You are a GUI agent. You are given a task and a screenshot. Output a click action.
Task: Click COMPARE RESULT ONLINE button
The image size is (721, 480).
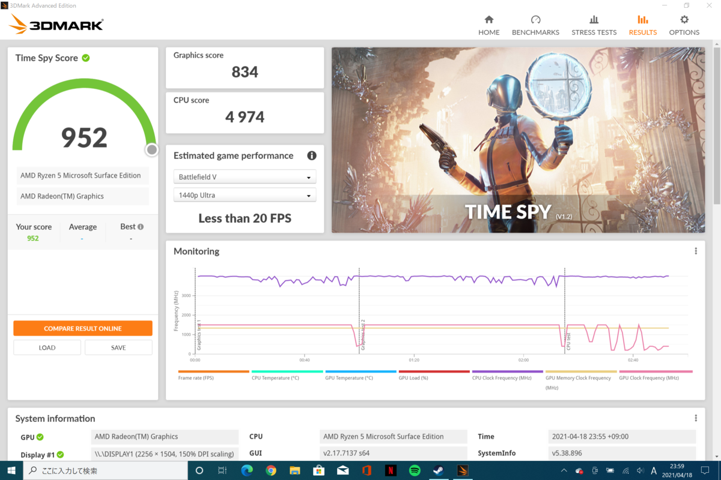tap(83, 329)
